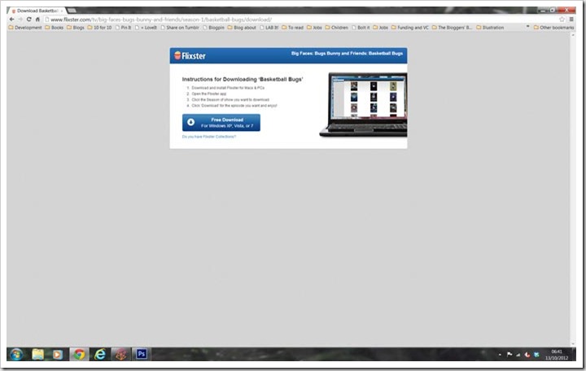Click the + LoveIt bookmarklet
Image resolution: width=586 pixels, height=371 pixels.
146,28
